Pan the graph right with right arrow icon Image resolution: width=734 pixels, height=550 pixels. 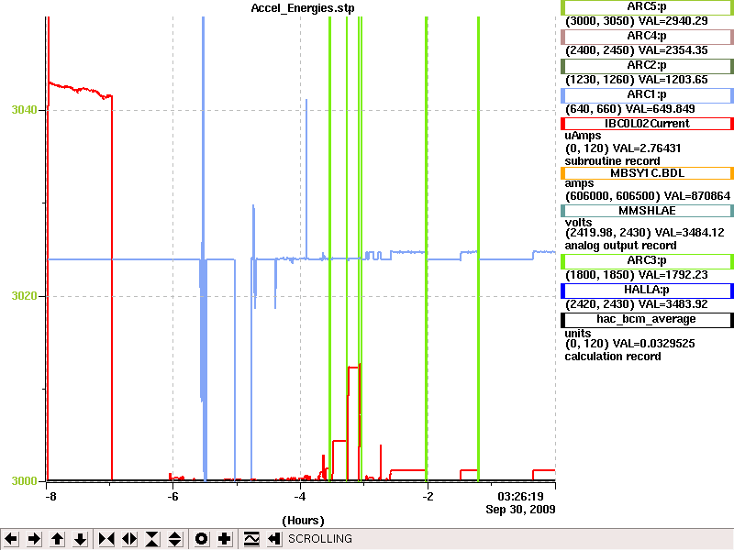pos(34,539)
